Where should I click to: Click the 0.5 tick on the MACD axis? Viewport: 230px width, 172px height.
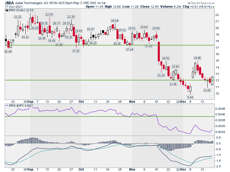pyautogui.click(x=218, y=138)
